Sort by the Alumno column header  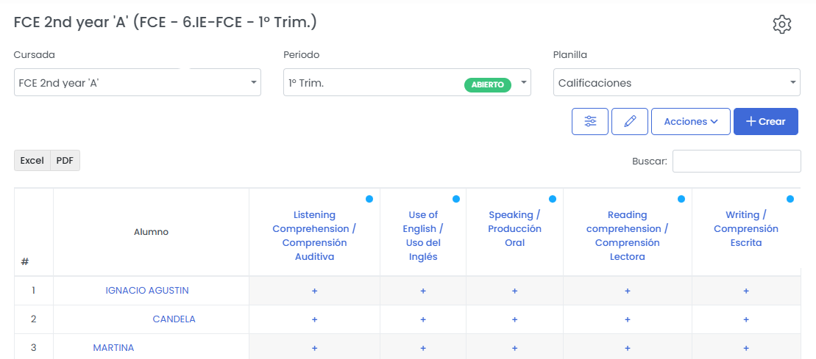(151, 232)
